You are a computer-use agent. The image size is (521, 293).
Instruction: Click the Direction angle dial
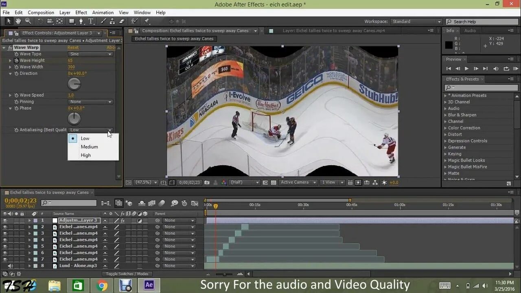(x=74, y=84)
